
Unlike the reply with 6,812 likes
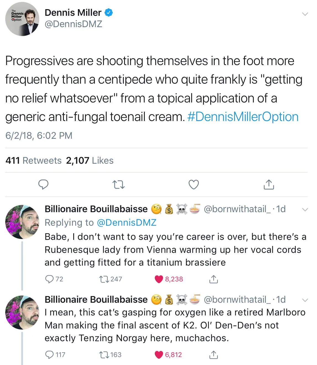(x=159, y=355)
